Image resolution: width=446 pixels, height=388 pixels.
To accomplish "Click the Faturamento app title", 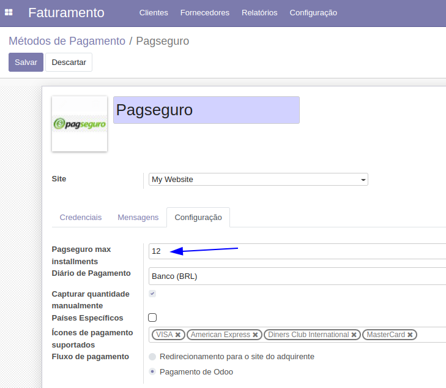I will (x=66, y=13).
